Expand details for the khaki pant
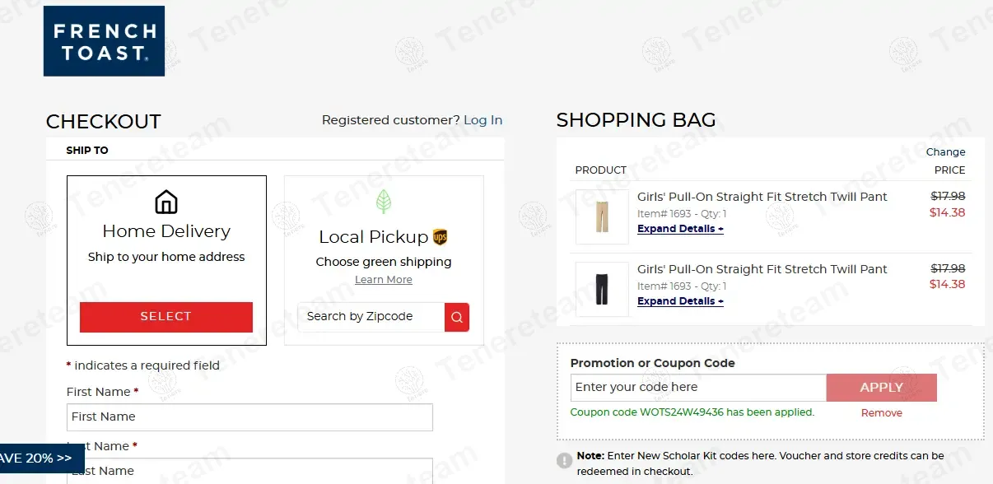 (x=680, y=229)
